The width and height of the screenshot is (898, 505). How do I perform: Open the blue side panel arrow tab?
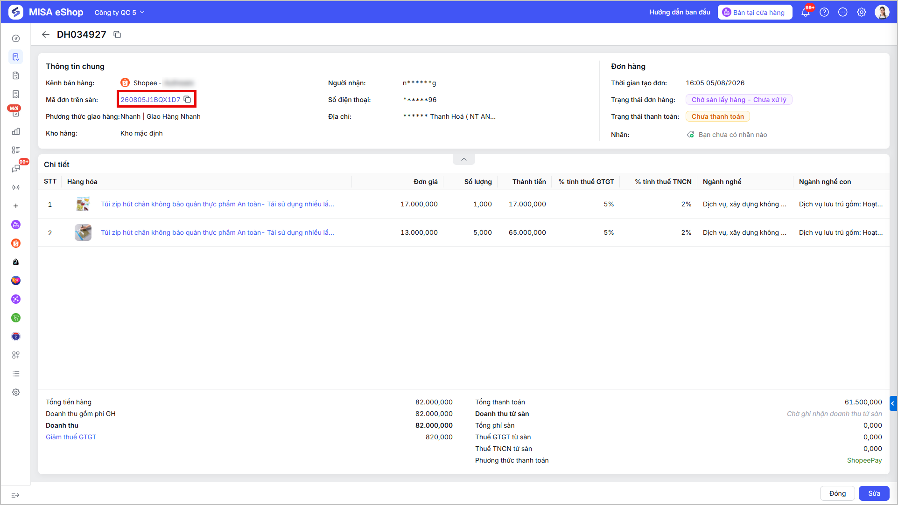point(893,403)
